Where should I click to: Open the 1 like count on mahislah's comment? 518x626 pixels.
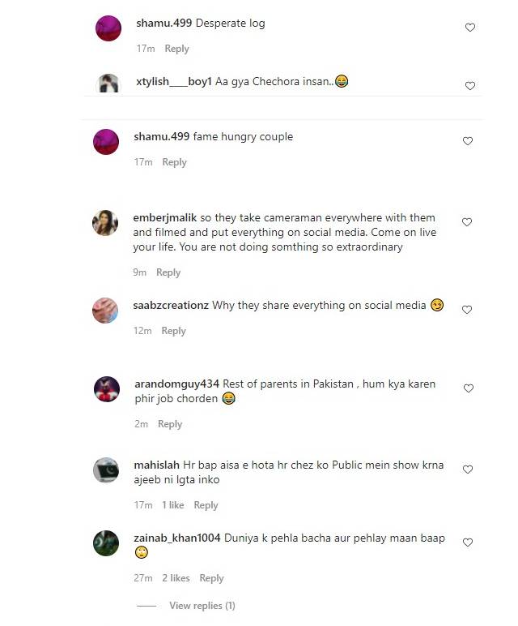173,505
